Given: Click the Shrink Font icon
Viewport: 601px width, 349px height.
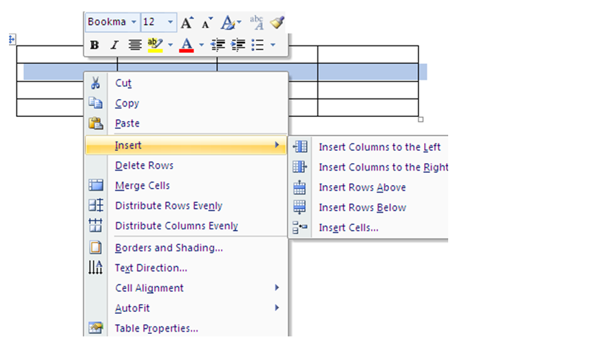Looking at the screenshot, I should (x=207, y=23).
